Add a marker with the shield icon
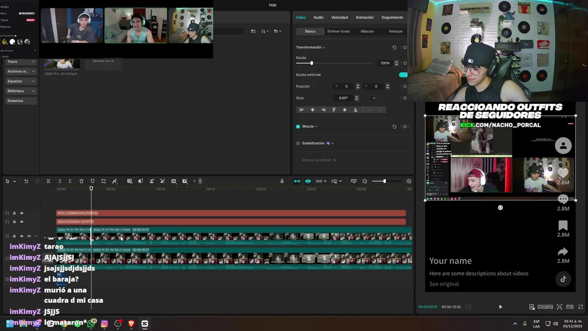588x331 pixels. 92,181
